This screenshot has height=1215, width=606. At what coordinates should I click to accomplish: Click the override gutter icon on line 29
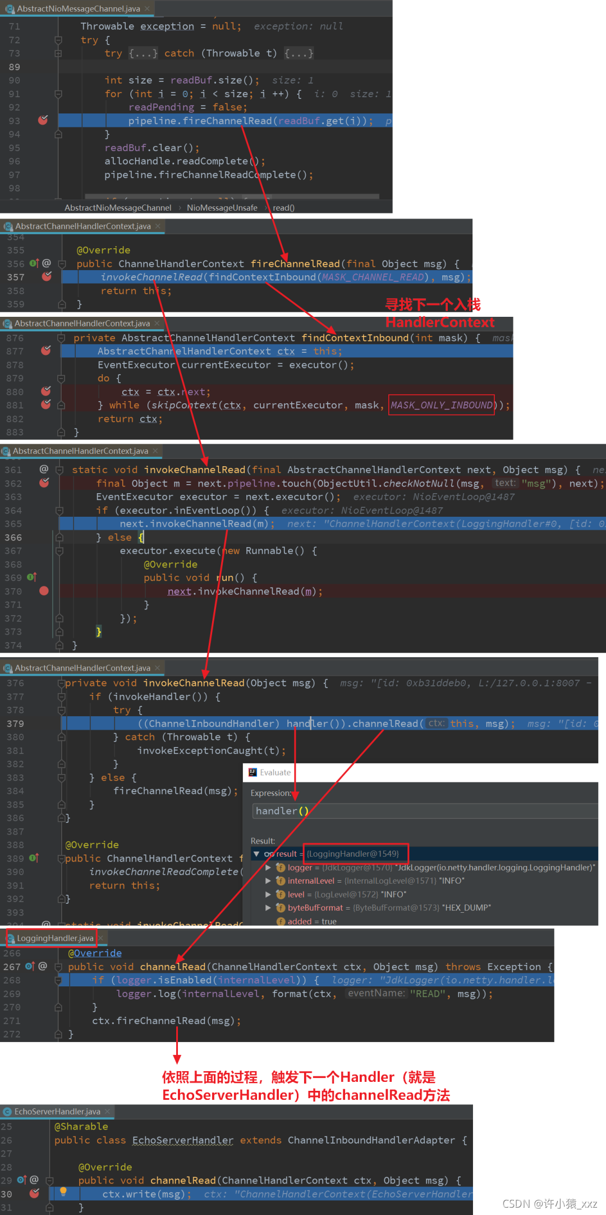pos(22,1180)
